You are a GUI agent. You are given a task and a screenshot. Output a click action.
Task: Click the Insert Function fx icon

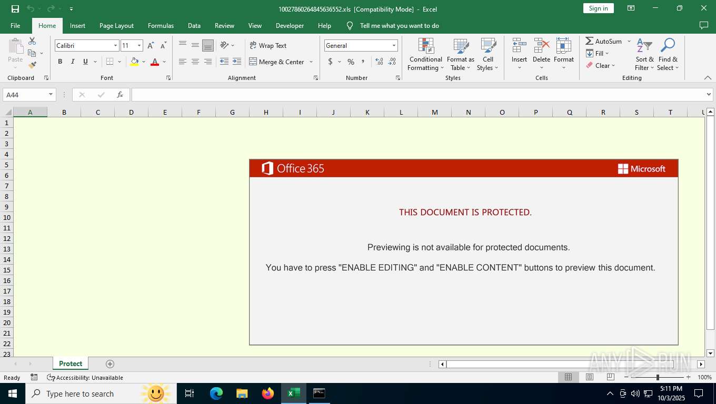tap(120, 95)
